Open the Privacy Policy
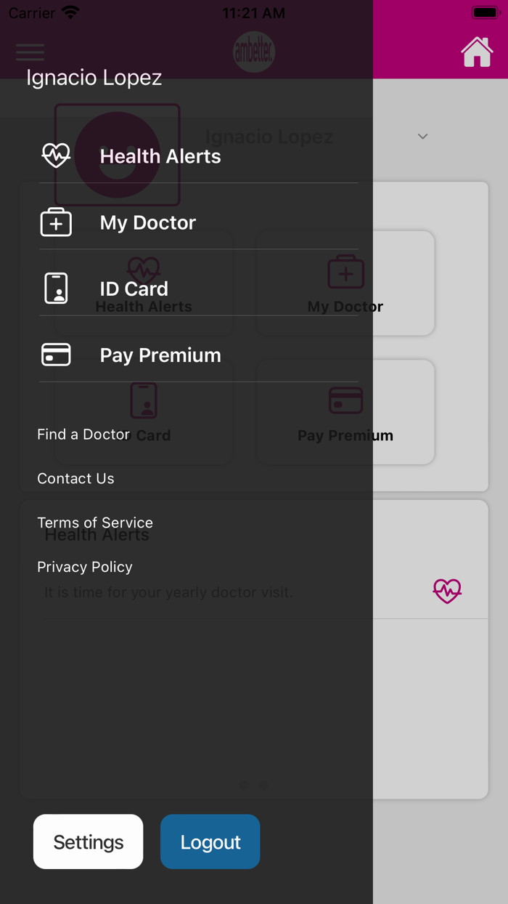 click(x=85, y=566)
